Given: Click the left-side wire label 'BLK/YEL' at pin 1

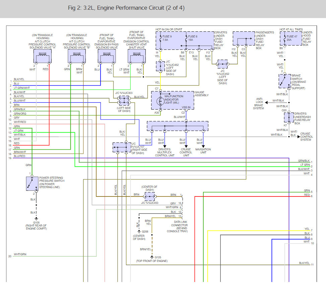Looking at the screenshot, I should (19, 79).
